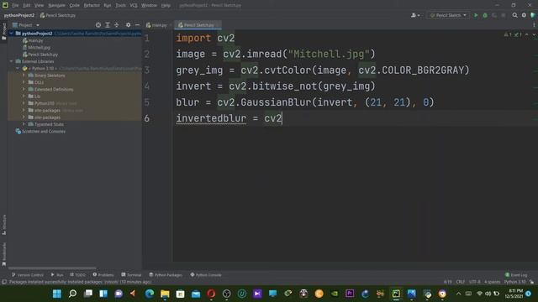Go to previous highlighted error arrow
This screenshot has height=302, width=538.
527,34
